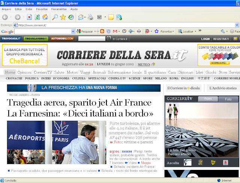
Task: Click the AUTOMOBILI.COM button
Action: click(x=62, y=39)
